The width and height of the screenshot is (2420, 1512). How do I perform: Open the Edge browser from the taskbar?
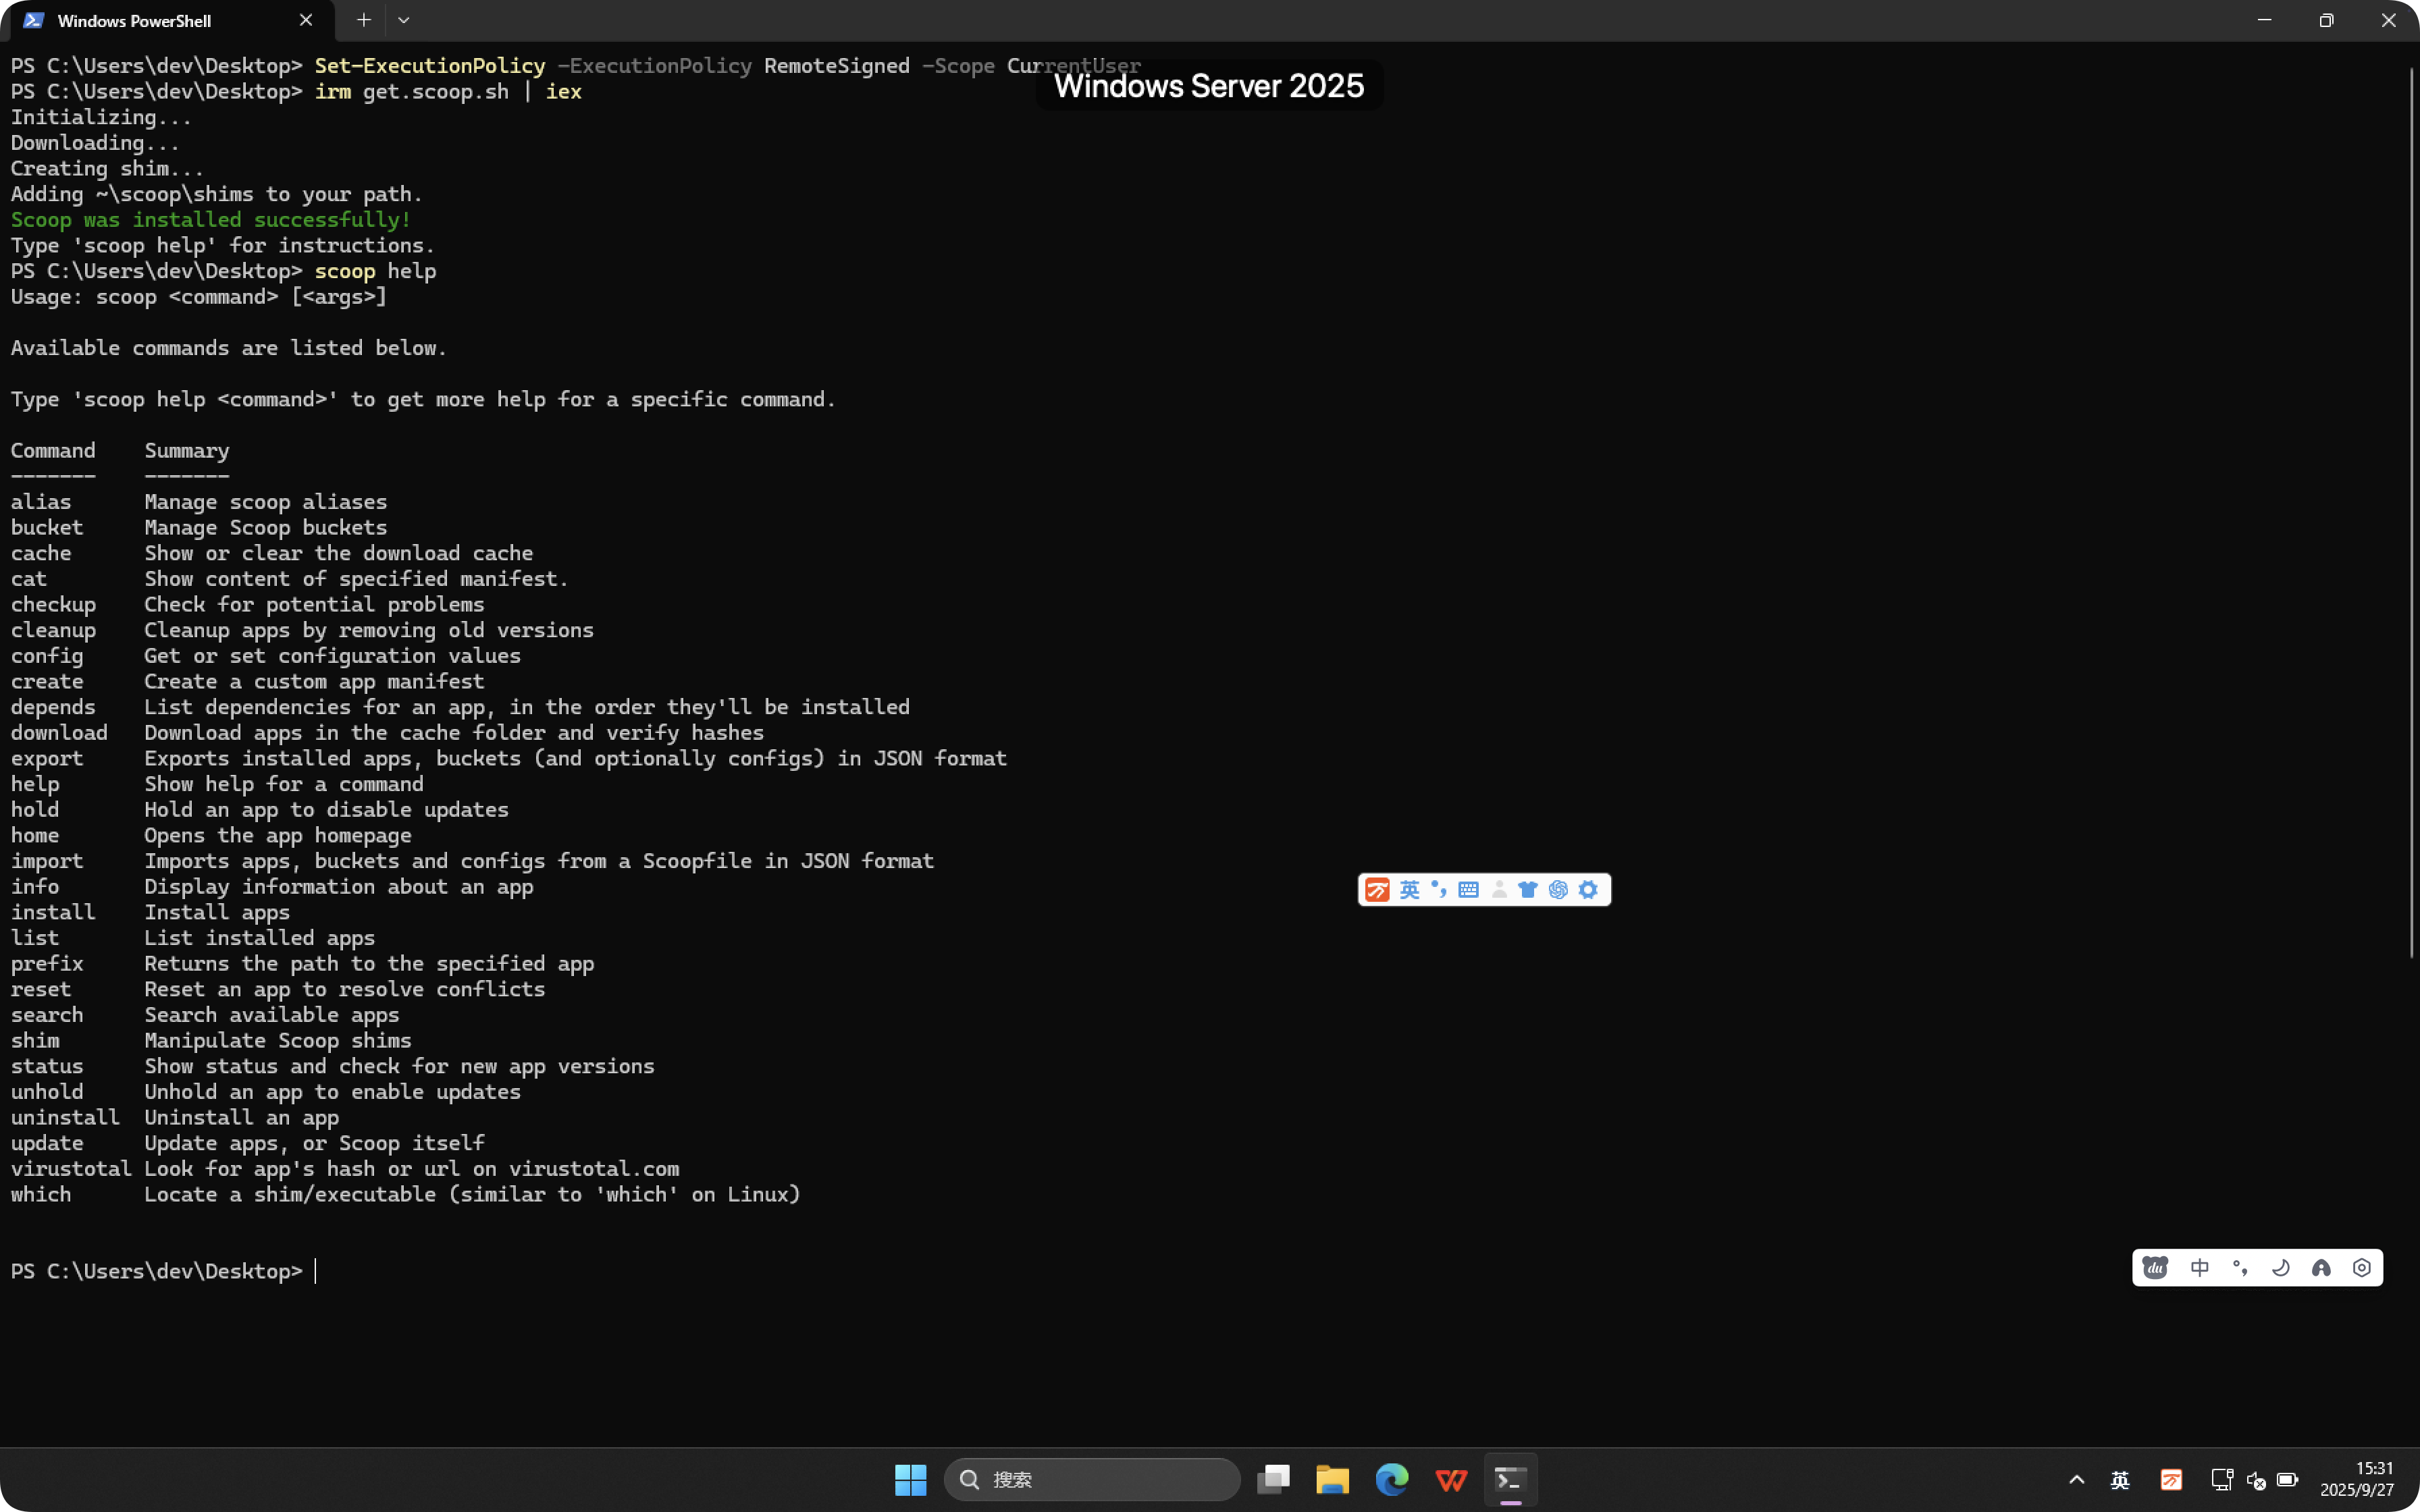point(1391,1479)
